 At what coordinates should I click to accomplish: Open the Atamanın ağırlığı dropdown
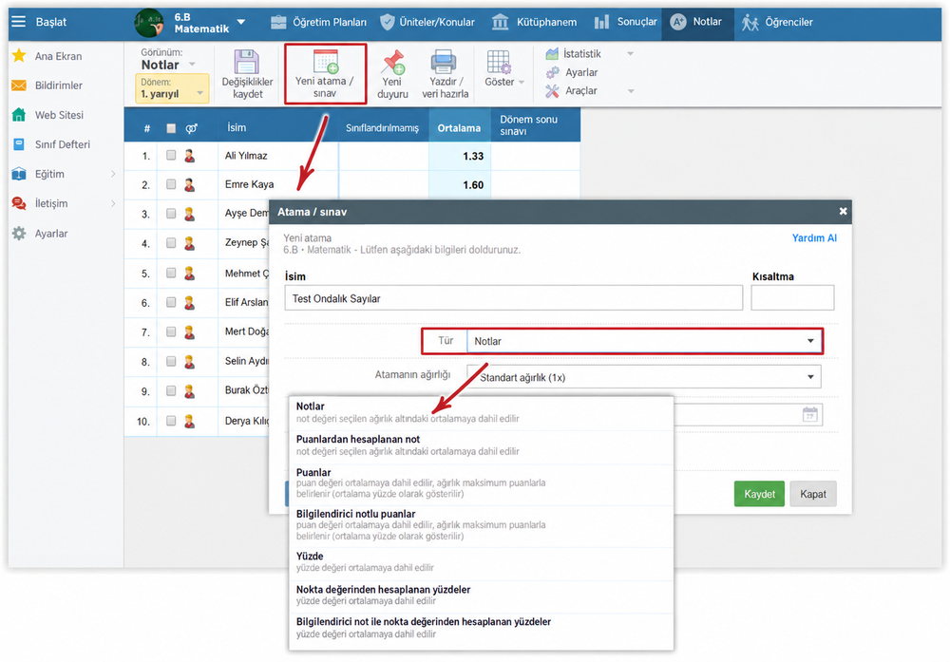[644, 377]
